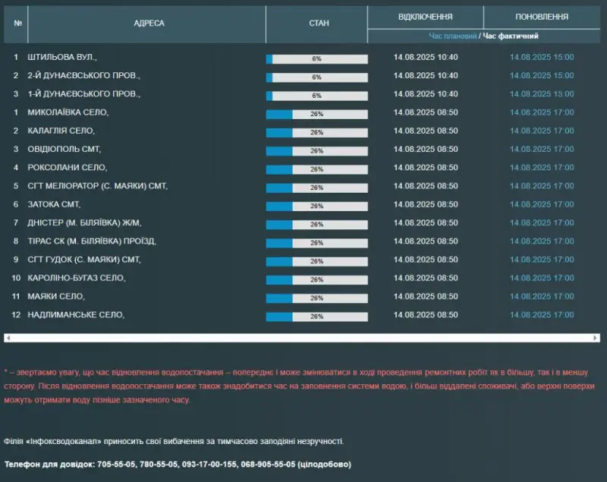This screenshot has width=607, height=482.
Task: Click the ПОНОВЛЕННЯ column header
Action: [542, 17]
